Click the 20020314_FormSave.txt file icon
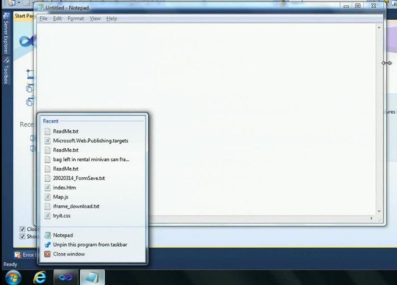 [x=47, y=178]
